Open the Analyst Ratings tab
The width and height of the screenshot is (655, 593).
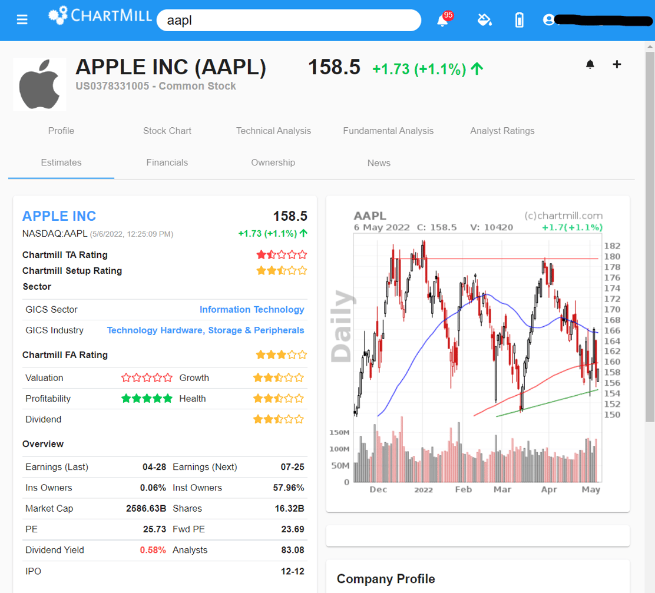click(502, 131)
